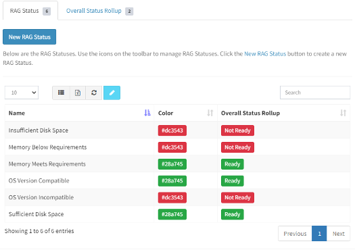
Task: Follow the New RAG Status text link
Action: click(265, 54)
